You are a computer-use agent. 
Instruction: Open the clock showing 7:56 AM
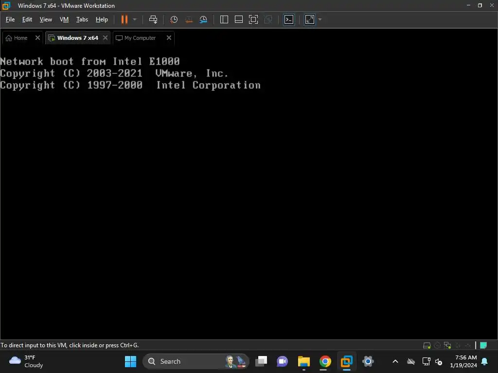point(463,361)
